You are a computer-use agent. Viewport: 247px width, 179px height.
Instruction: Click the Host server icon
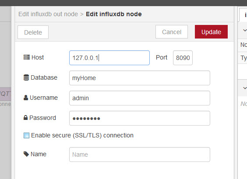click(x=27, y=57)
